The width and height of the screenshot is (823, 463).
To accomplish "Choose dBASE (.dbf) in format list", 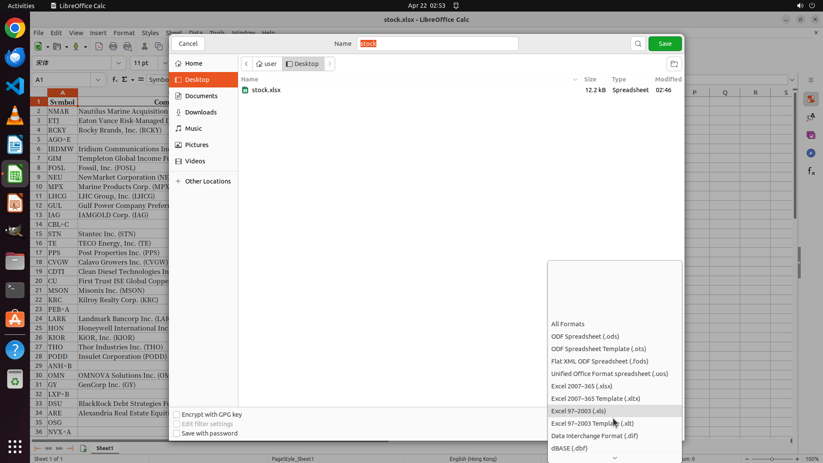I will [569, 448].
